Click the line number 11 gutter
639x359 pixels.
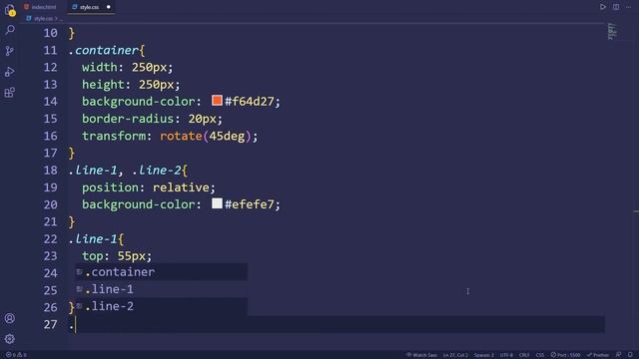pyautogui.click(x=50, y=50)
